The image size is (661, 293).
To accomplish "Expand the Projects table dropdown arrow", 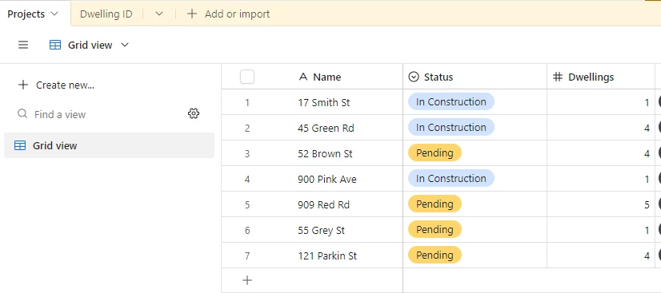I will point(54,14).
